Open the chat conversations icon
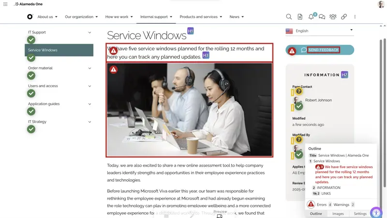The height and width of the screenshot is (218, 387). 322,16
